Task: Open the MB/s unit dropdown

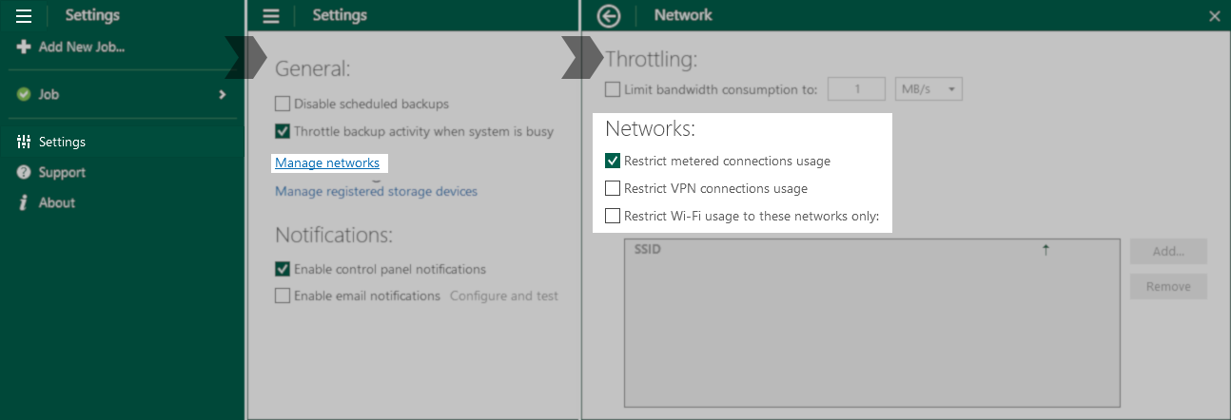Action: [929, 89]
